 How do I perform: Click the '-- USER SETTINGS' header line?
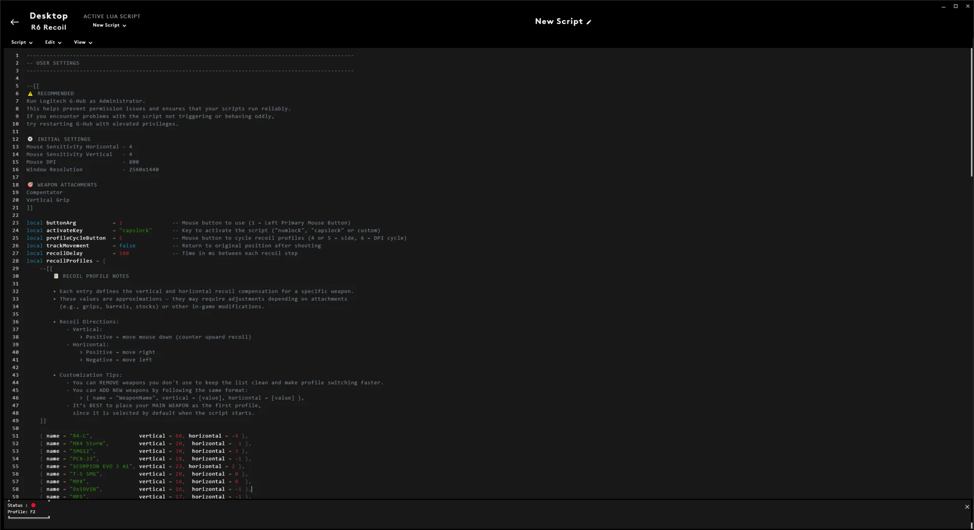[53, 63]
